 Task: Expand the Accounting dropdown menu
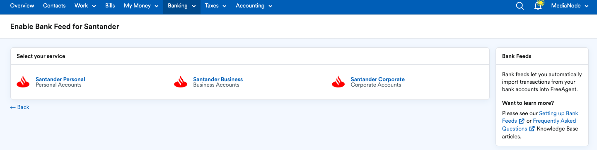(x=254, y=6)
